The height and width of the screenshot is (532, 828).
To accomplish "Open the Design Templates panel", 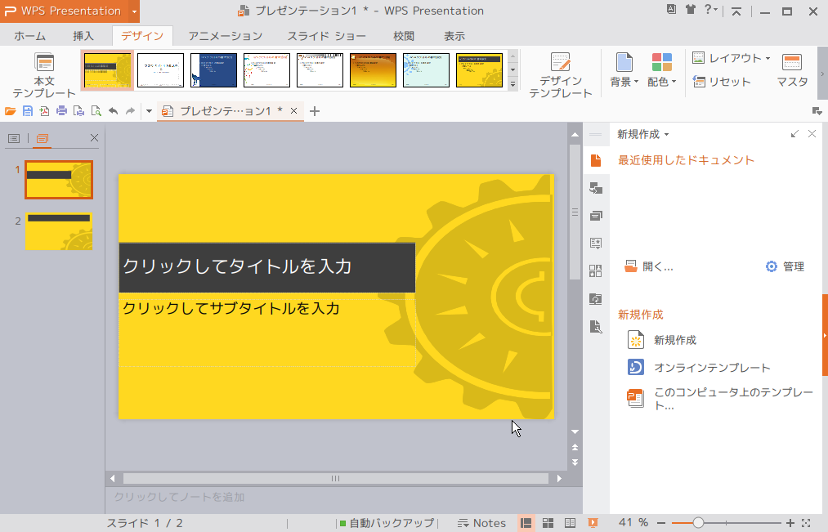I will point(561,72).
